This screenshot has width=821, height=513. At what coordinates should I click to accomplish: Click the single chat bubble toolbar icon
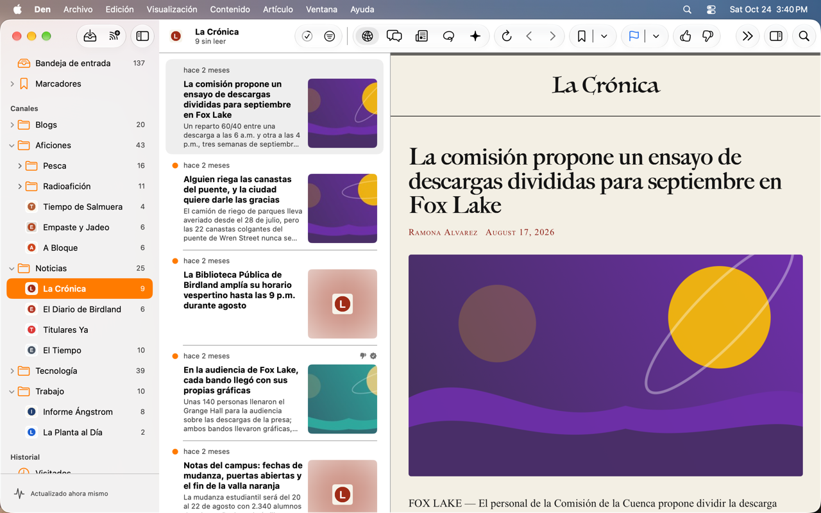click(x=448, y=37)
